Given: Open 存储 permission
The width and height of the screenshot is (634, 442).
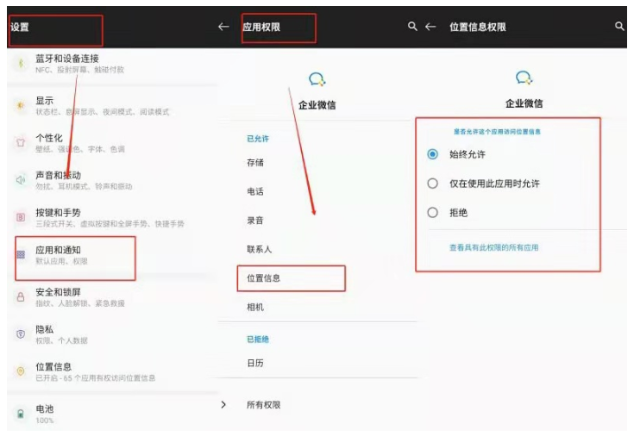Looking at the screenshot, I should tap(255, 163).
